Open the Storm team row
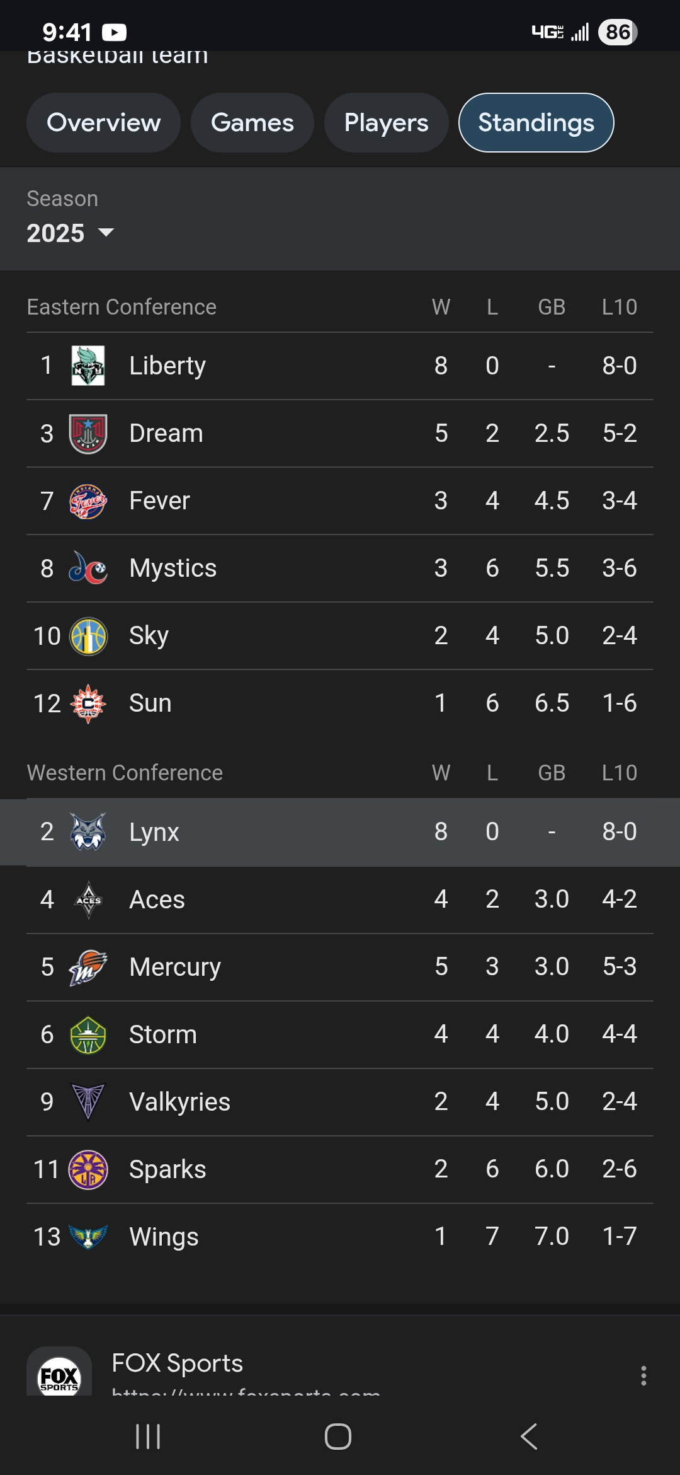Viewport: 680px width, 1475px height. (340, 1034)
